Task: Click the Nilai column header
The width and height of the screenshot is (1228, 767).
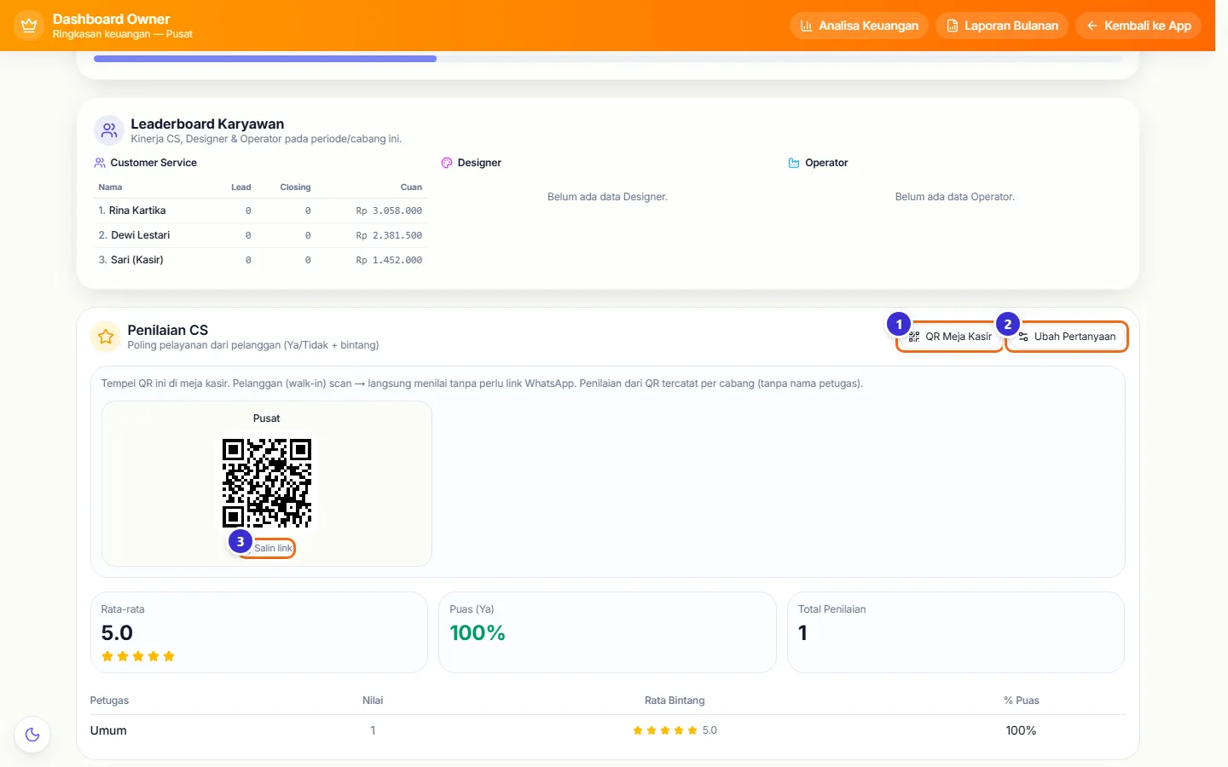Action: click(373, 701)
